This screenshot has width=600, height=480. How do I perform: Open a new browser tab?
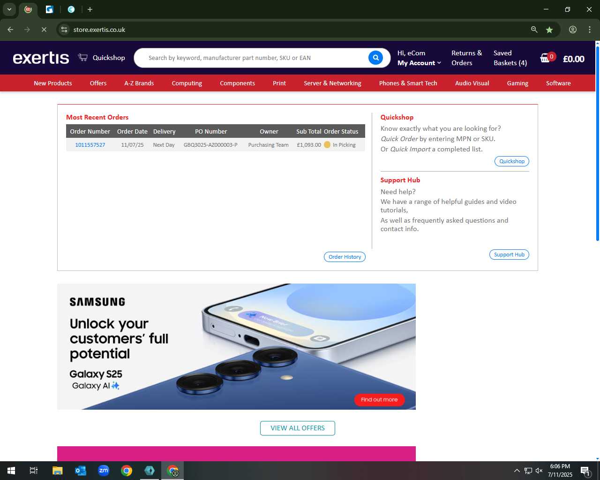[x=90, y=9]
